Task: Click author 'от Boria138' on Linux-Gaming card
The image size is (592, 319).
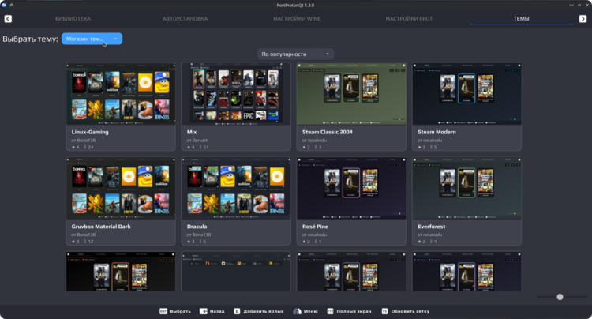Action: coord(84,140)
